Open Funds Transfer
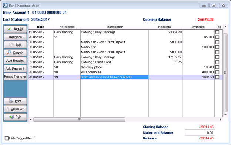 coord(15,77)
